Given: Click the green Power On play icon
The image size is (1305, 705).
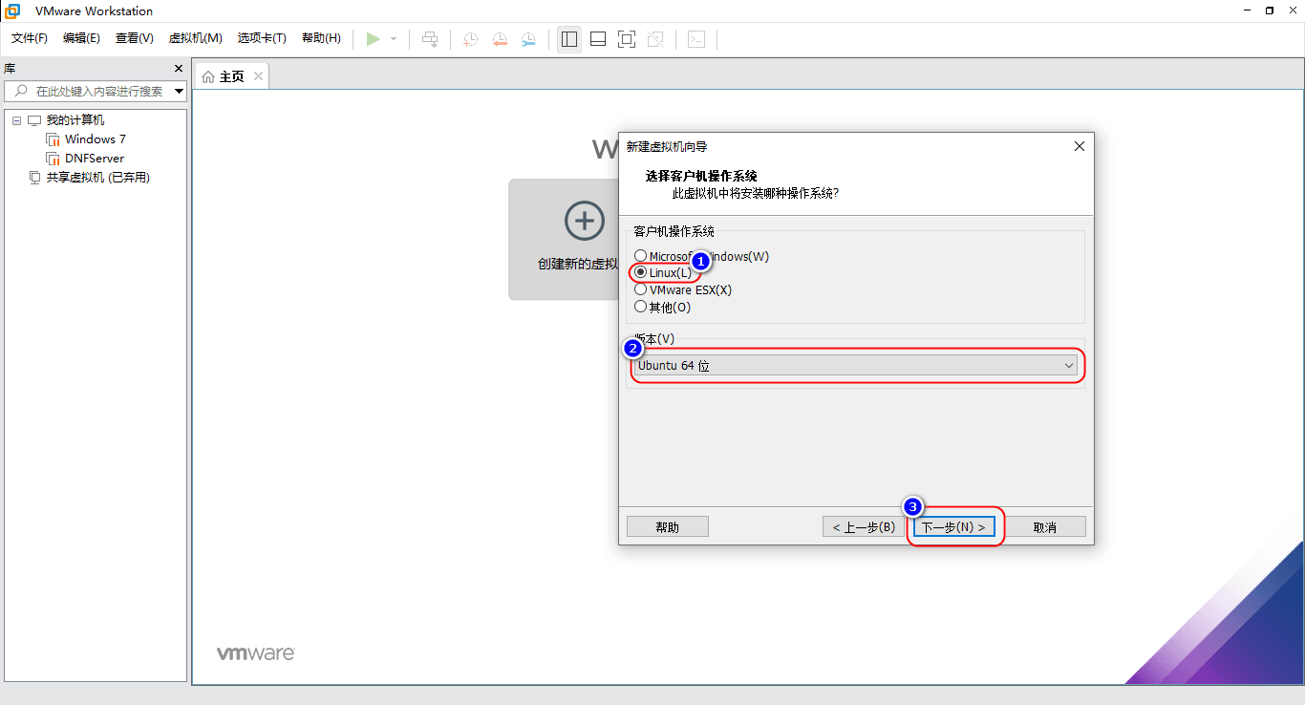Looking at the screenshot, I should click(x=373, y=39).
